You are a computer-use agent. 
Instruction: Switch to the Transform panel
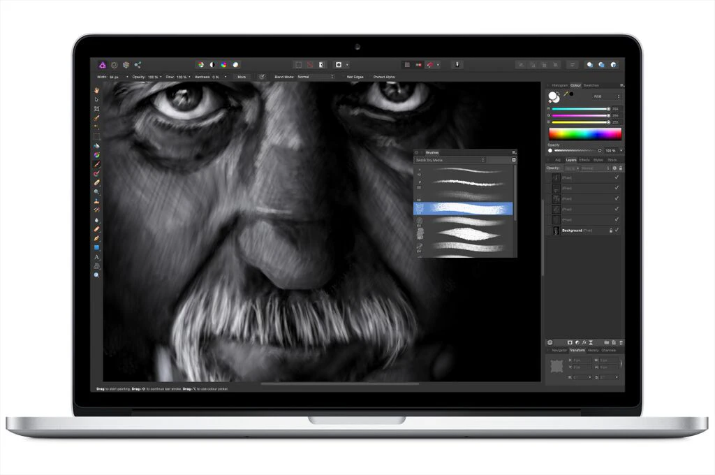coord(577,350)
